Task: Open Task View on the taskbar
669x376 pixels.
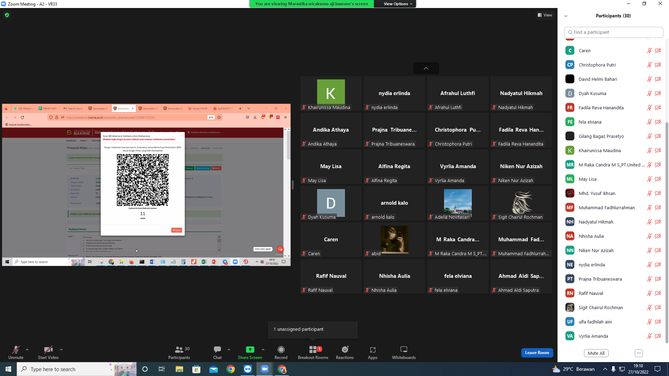Action: 162,369
